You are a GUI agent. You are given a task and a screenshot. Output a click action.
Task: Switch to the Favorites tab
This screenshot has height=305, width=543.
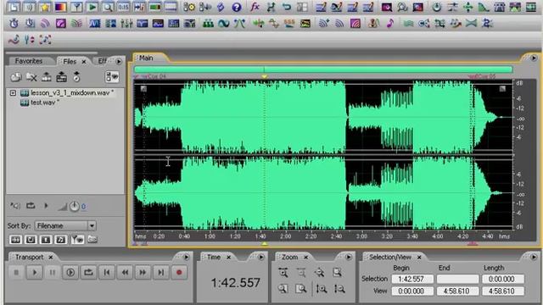(29, 61)
